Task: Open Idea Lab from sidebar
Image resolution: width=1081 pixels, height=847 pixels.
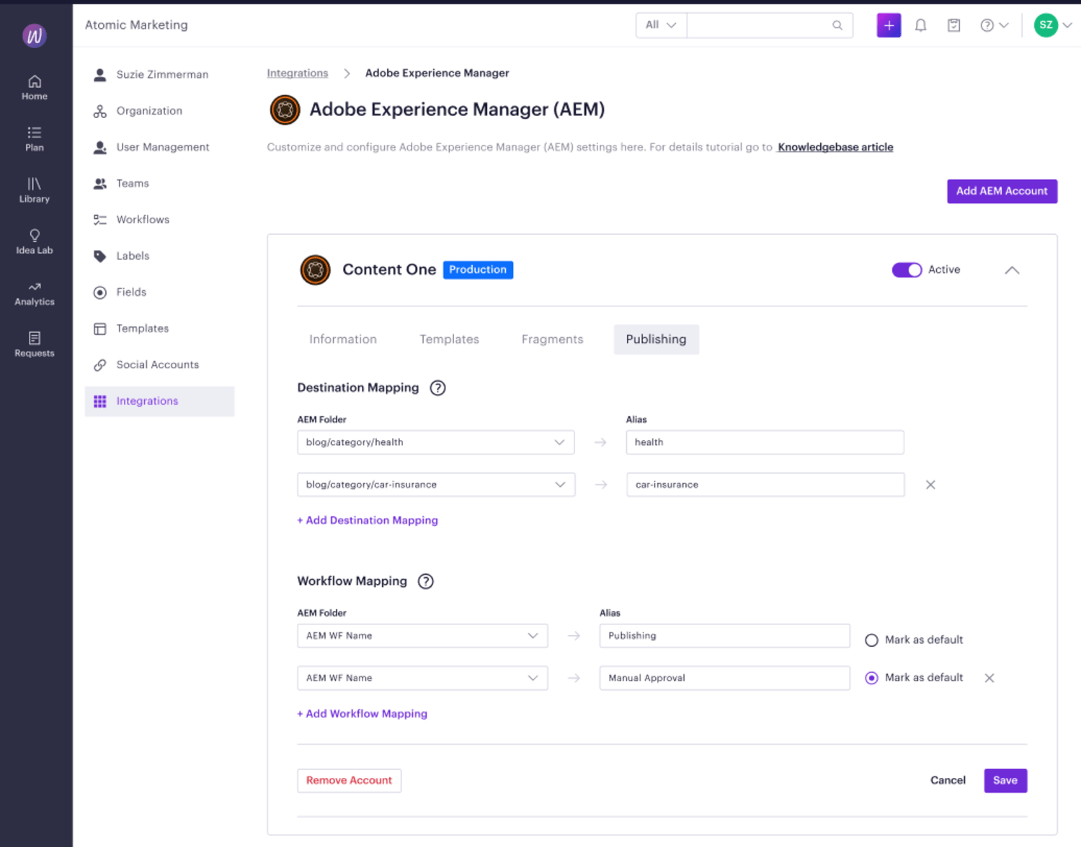Action: coord(34,242)
